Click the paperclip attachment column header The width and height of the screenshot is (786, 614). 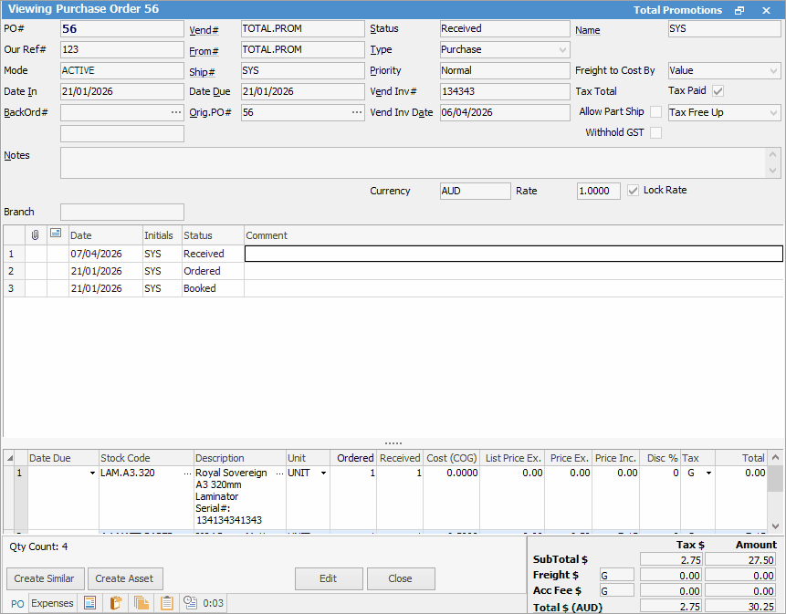(35, 234)
